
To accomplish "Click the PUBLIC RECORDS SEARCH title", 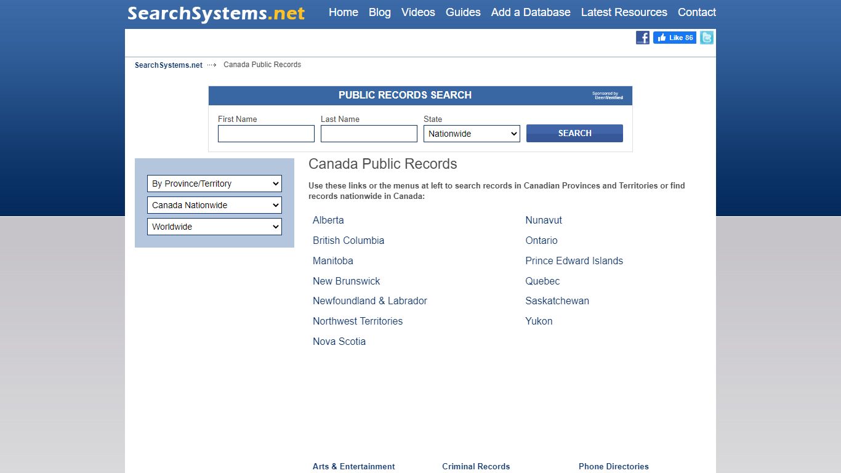I will (x=405, y=95).
